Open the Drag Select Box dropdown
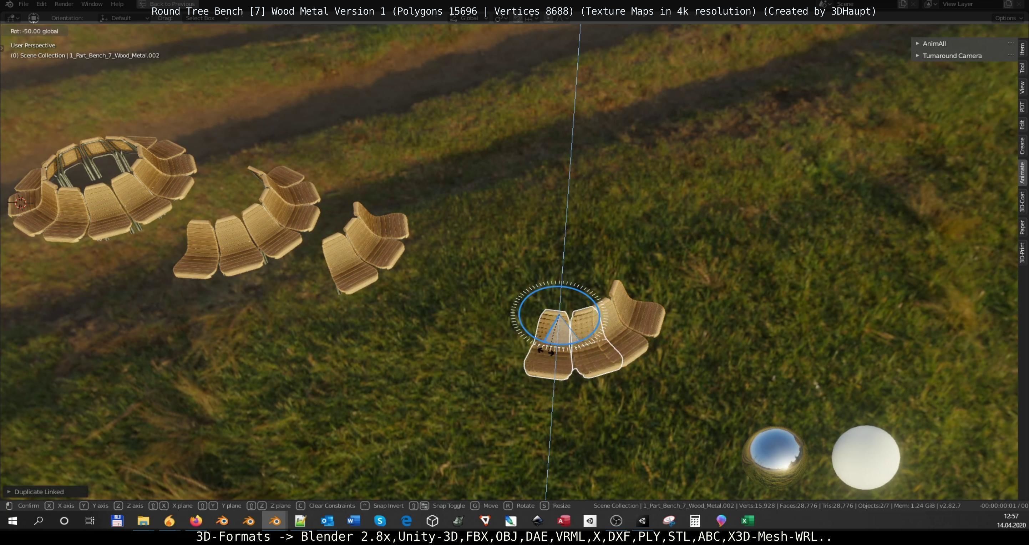Screen dimensions: 1029x545 (x=206, y=18)
